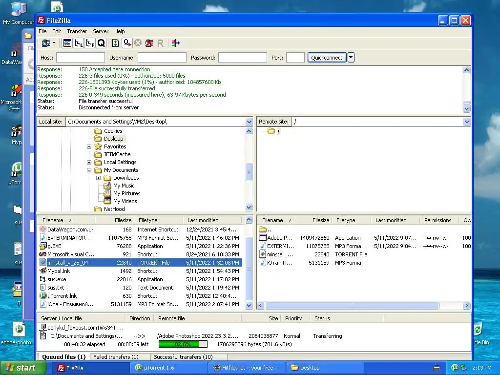Open the Remote site path dropdown
Viewport: 500px width, 375px height.
(x=467, y=122)
